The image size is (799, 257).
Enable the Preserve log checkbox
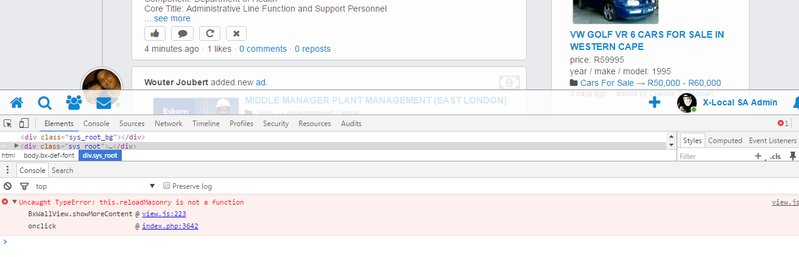tap(167, 186)
